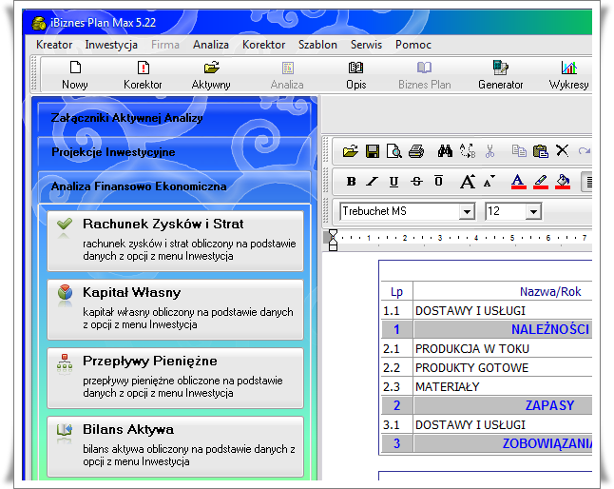Open the Korektor tool in toolbar

[143, 68]
